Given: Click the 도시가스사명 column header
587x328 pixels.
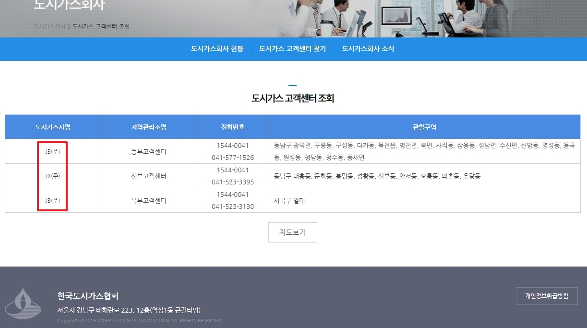Looking at the screenshot, I should (x=52, y=126).
